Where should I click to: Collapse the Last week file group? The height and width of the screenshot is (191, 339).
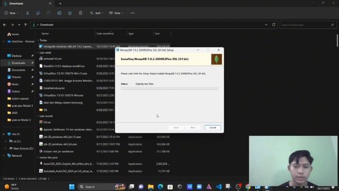click(38, 53)
